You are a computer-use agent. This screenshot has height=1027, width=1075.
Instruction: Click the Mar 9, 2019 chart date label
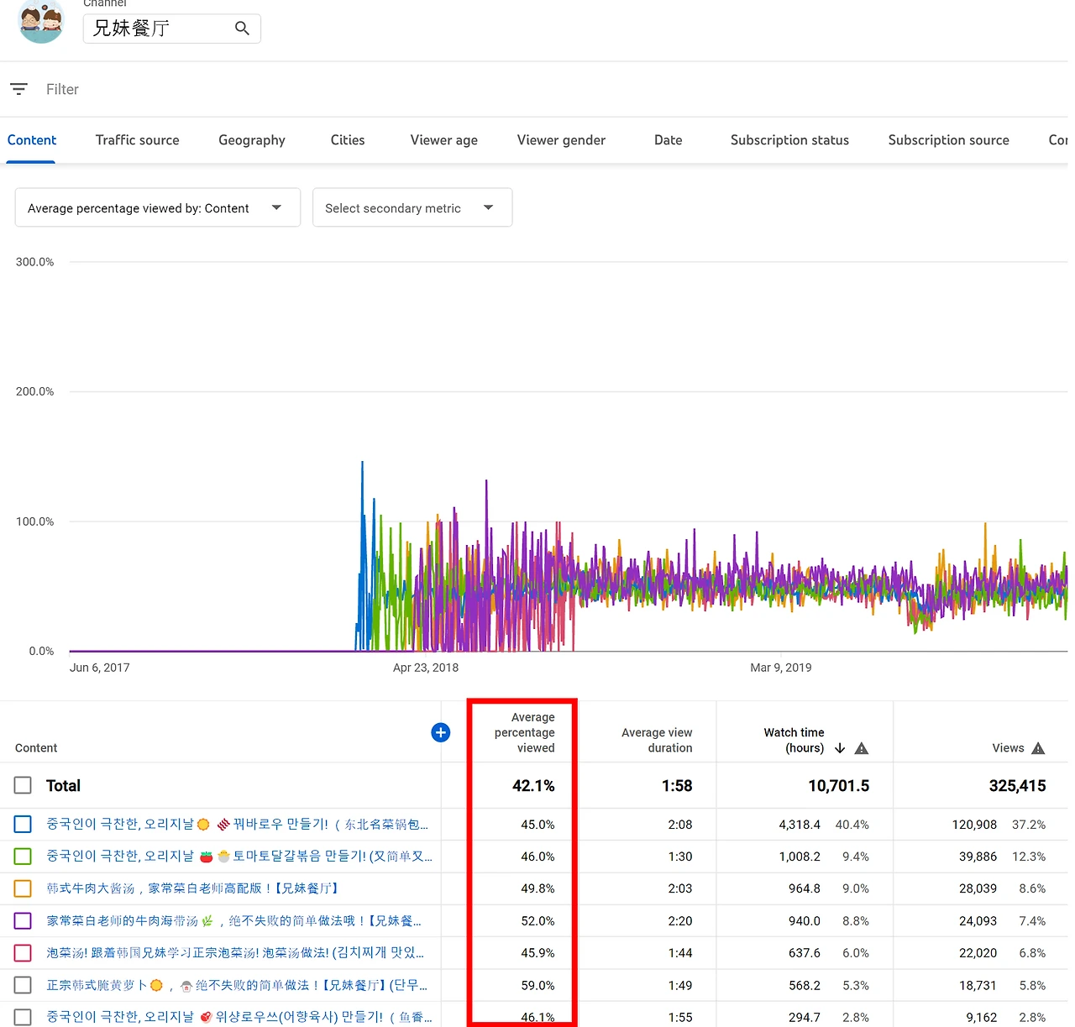[x=781, y=668]
